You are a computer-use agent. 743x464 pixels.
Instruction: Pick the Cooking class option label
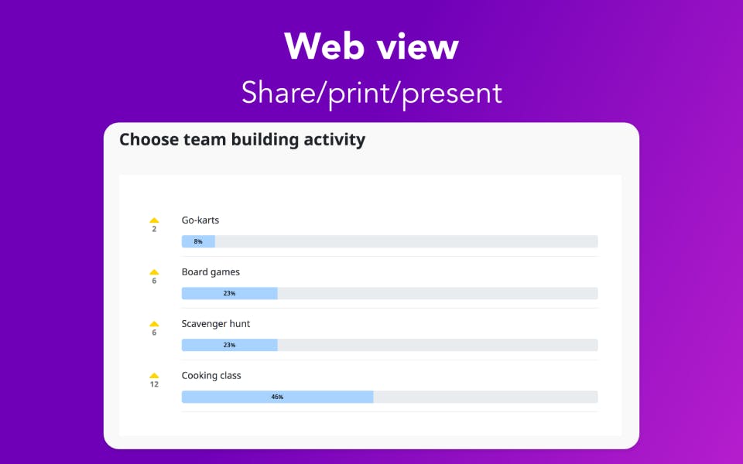tap(211, 376)
